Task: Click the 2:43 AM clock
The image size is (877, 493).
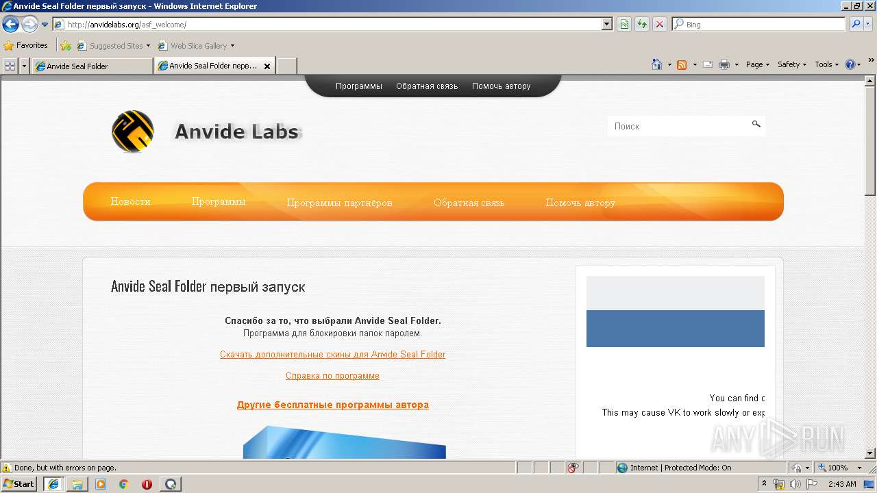Action: point(842,484)
